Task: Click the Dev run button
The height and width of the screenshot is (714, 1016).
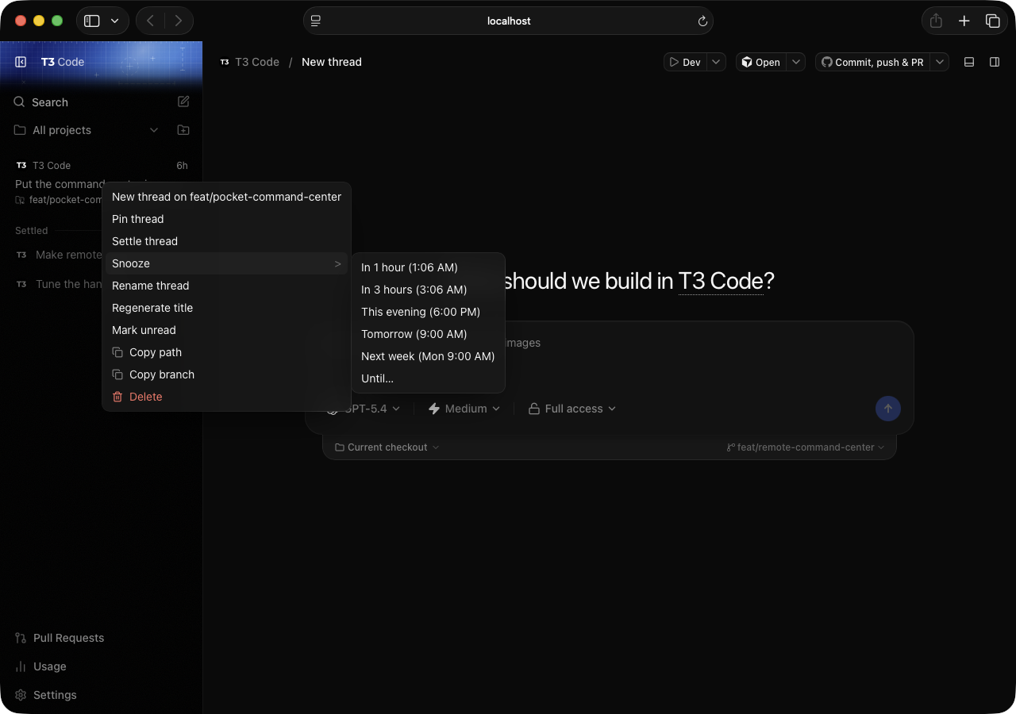Action: point(685,62)
